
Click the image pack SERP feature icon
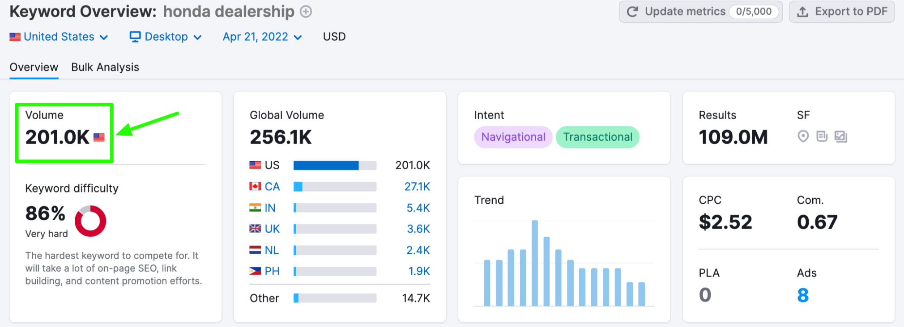tap(841, 136)
